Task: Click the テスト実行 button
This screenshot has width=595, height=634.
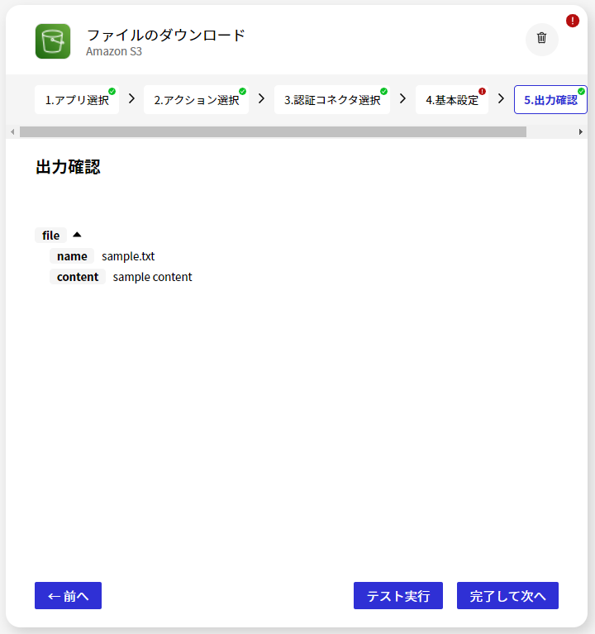Action: [x=398, y=596]
